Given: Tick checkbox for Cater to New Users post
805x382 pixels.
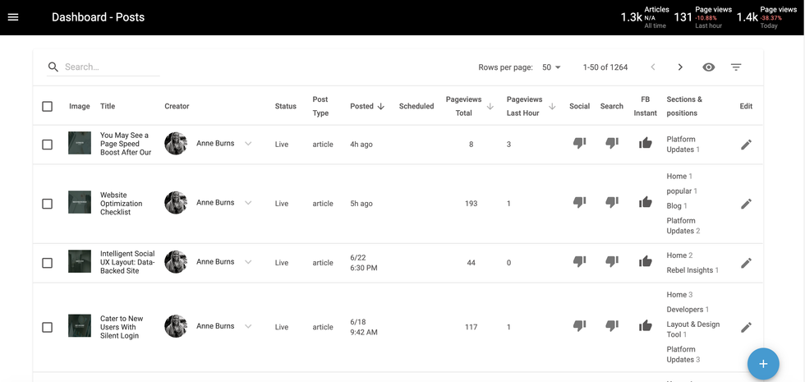Looking at the screenshot, I should (x=48, y=327).
